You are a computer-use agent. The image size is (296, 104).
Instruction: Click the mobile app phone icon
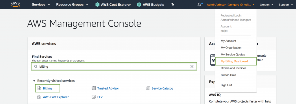click(213, 60)
